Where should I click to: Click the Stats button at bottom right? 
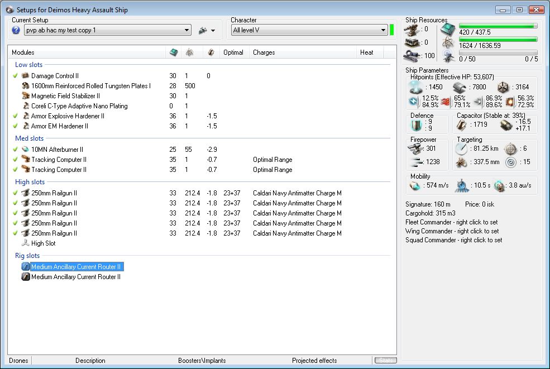385,360
